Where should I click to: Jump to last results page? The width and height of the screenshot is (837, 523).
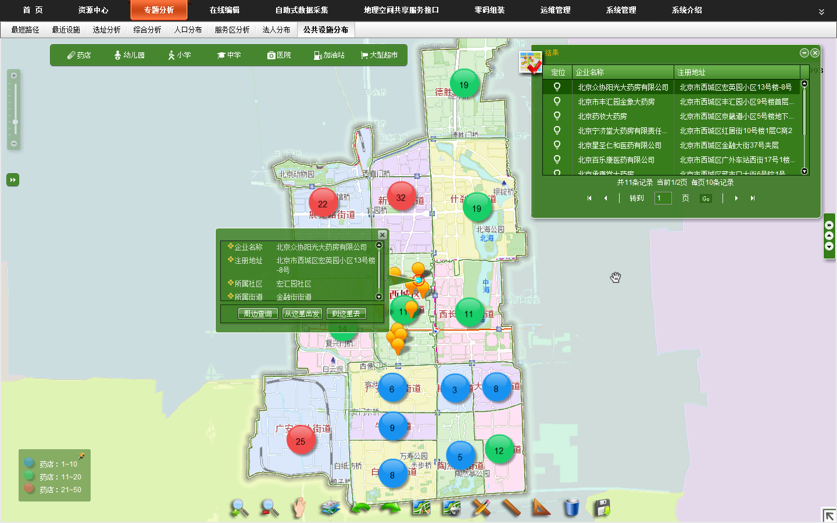pyautogui.click(x=753, y=198)
